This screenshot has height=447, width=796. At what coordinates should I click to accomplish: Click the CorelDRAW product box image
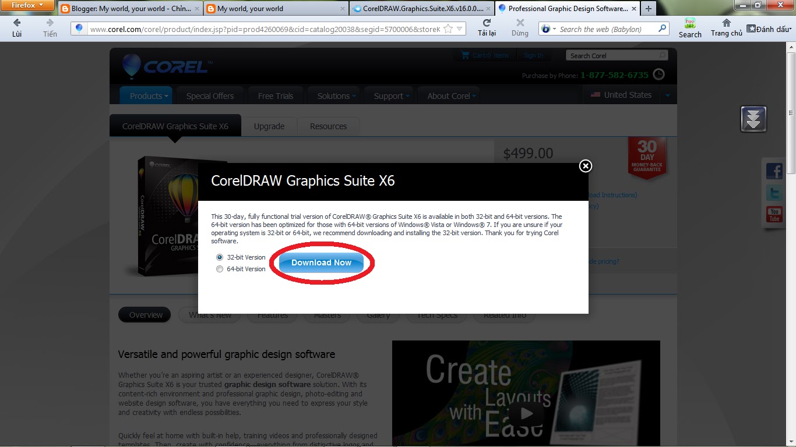click(x=168, y=217)
